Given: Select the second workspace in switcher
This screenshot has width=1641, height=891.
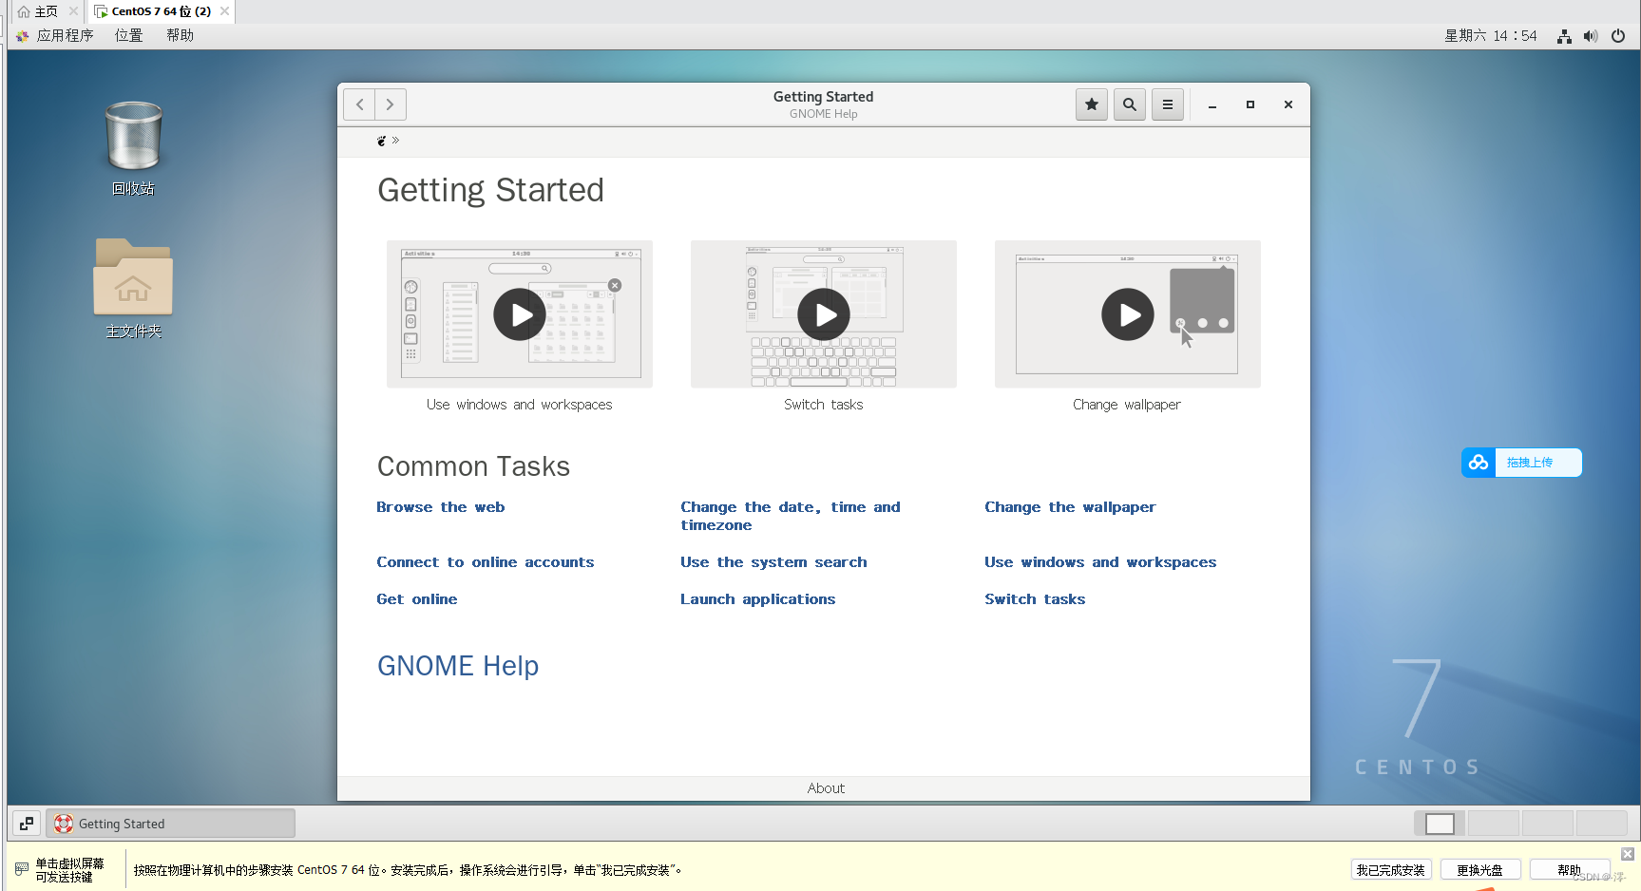Looking at the screenshot, I should click(1494, 824).
